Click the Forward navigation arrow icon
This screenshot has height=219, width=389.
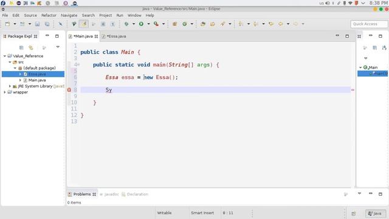click(x=295, y=24)
